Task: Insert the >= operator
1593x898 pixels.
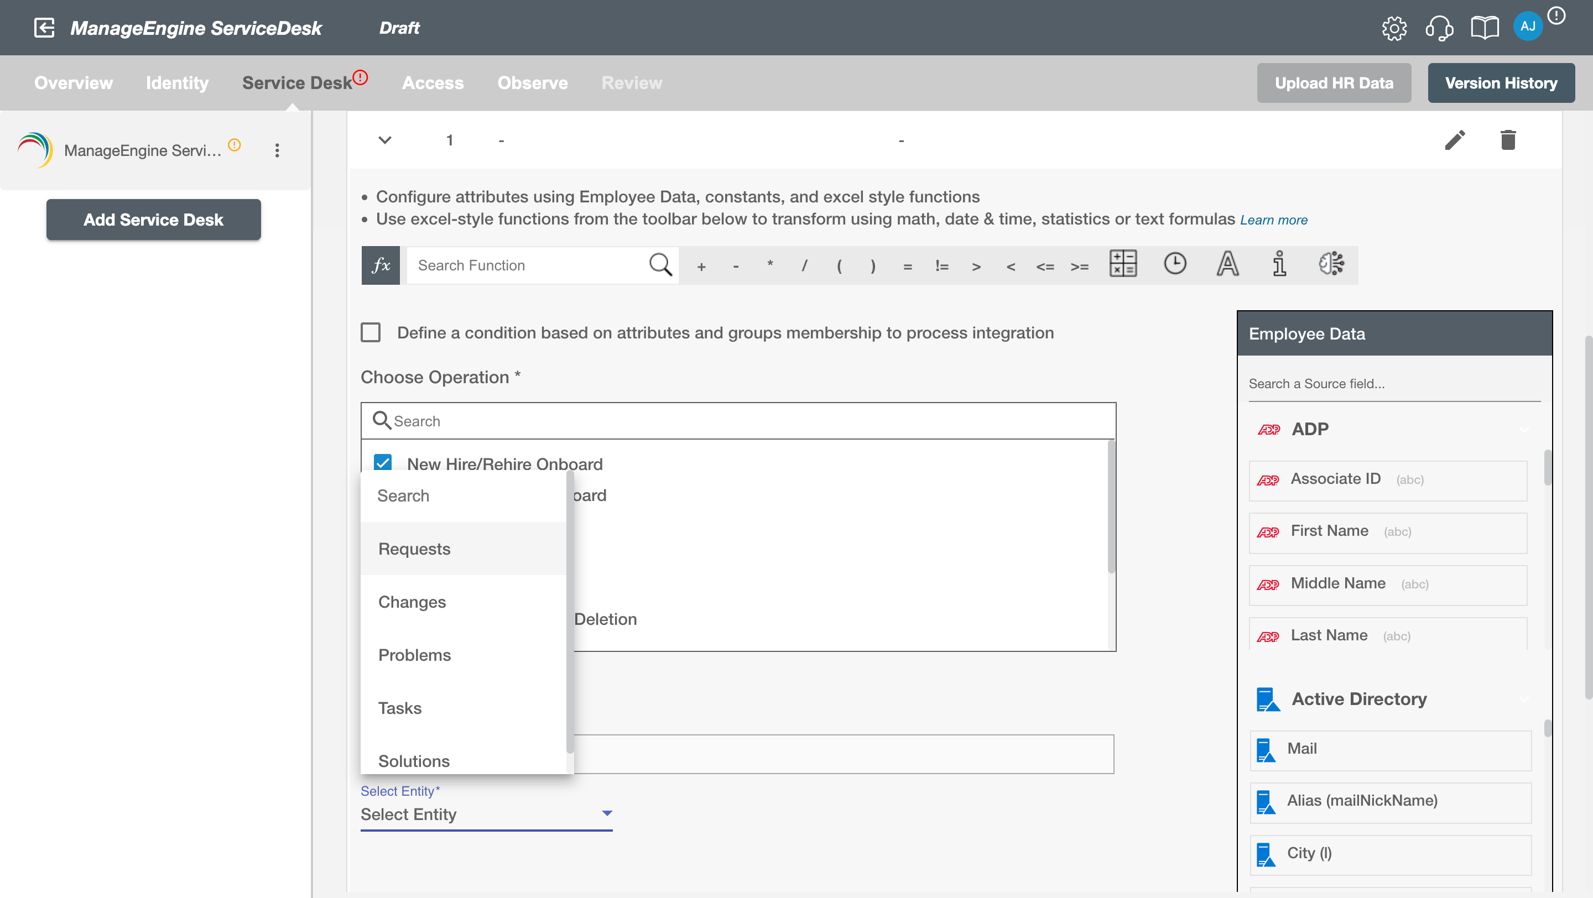Action: pos(1080,267)
